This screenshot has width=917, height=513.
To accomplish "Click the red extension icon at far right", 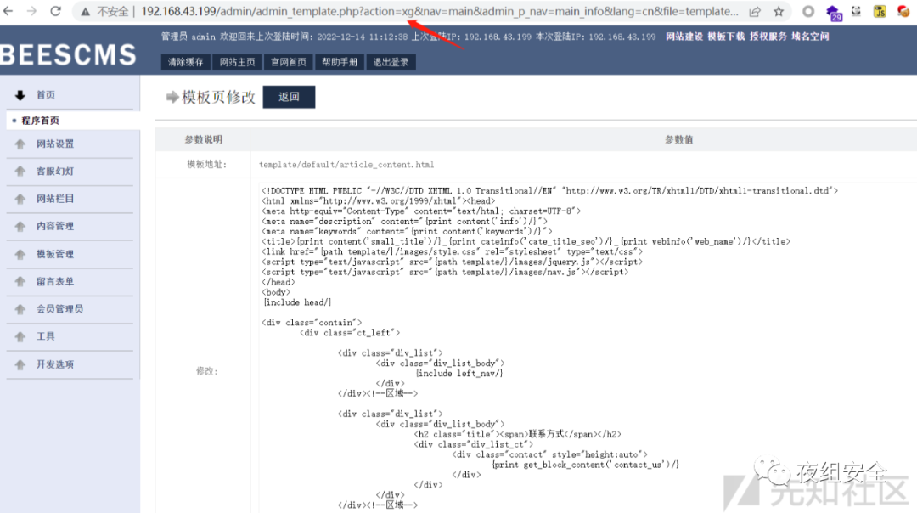I will point(903,11).
